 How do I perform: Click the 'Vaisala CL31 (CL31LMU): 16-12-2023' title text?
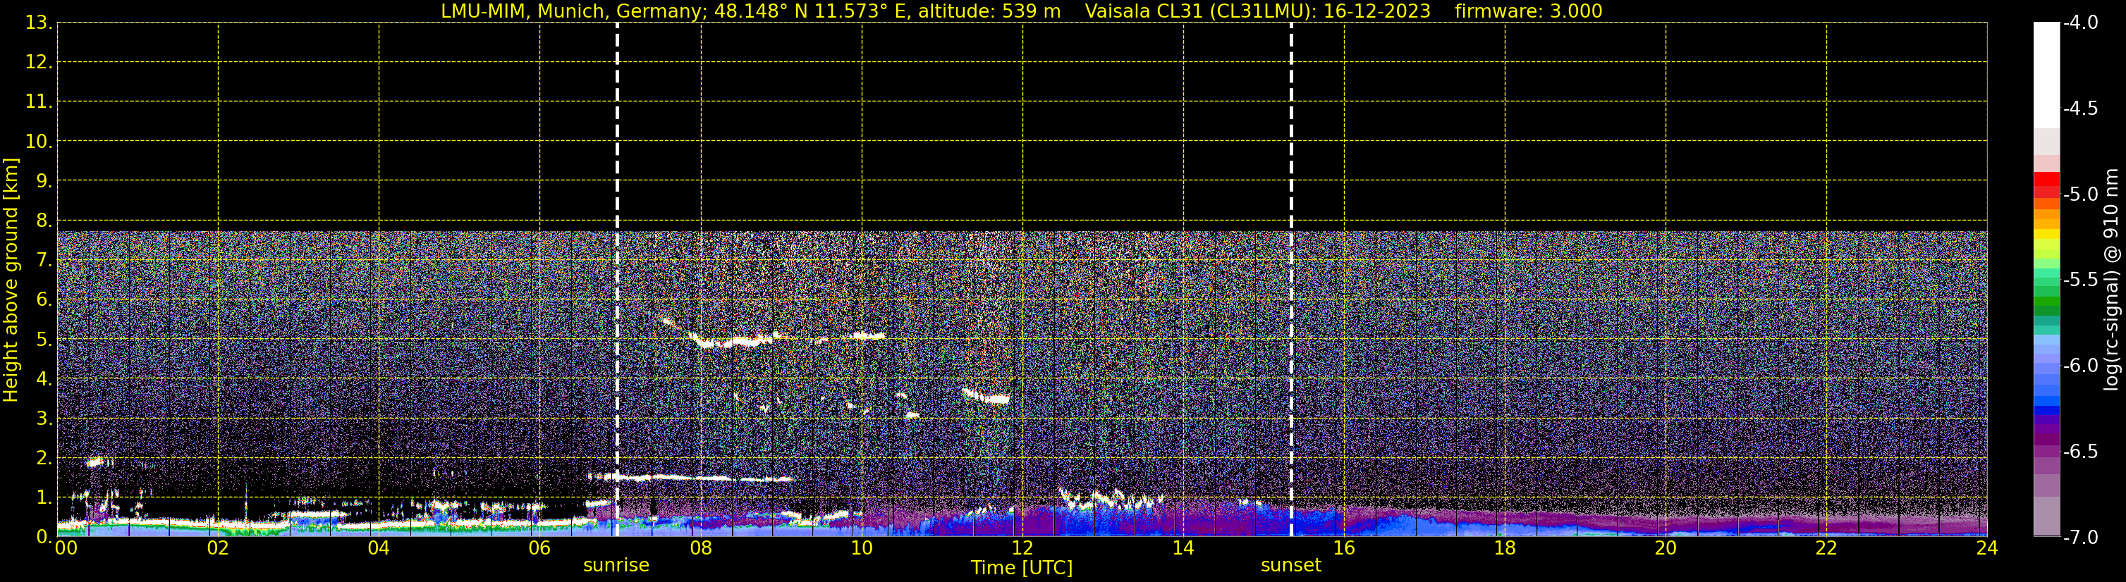(x=1257, y=11)
